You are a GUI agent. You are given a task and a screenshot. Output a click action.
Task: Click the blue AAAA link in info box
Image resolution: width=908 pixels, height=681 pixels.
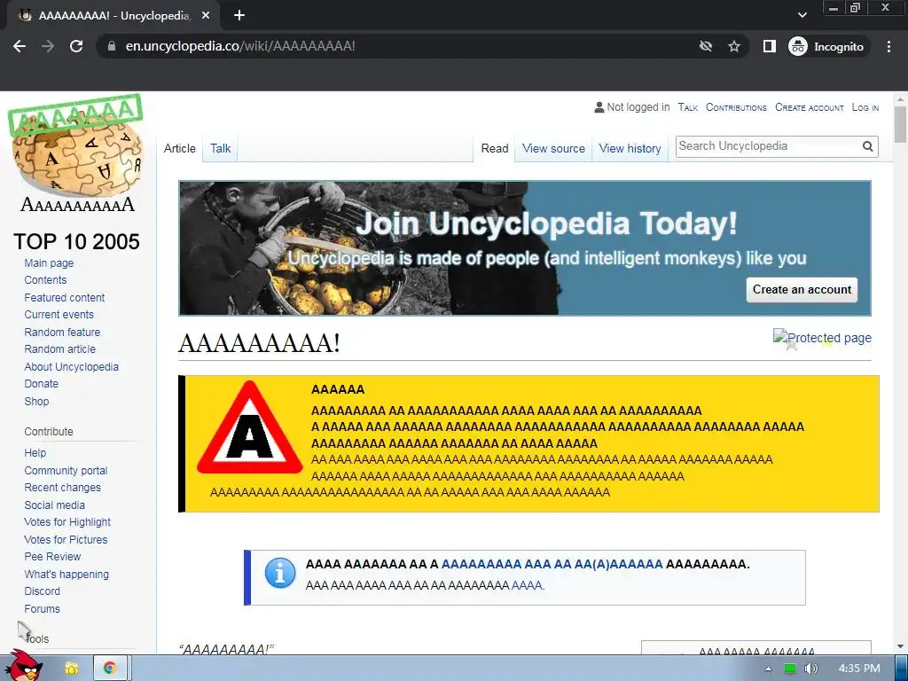(527, 585)
